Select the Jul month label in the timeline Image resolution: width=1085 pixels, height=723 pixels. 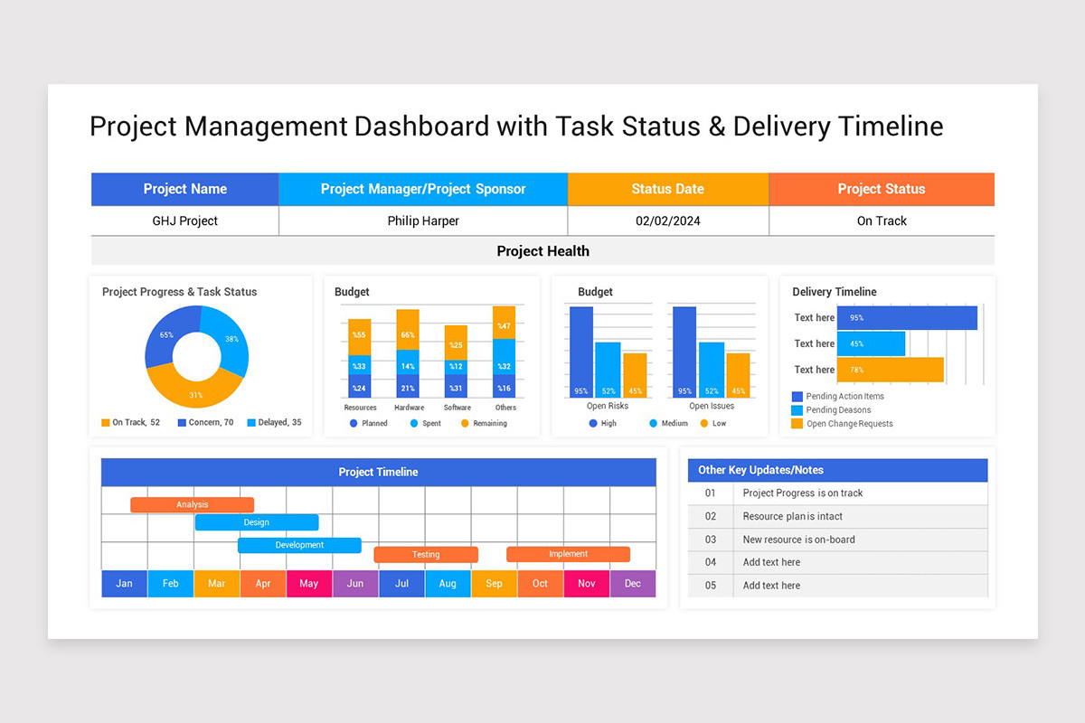coord(401,584)
